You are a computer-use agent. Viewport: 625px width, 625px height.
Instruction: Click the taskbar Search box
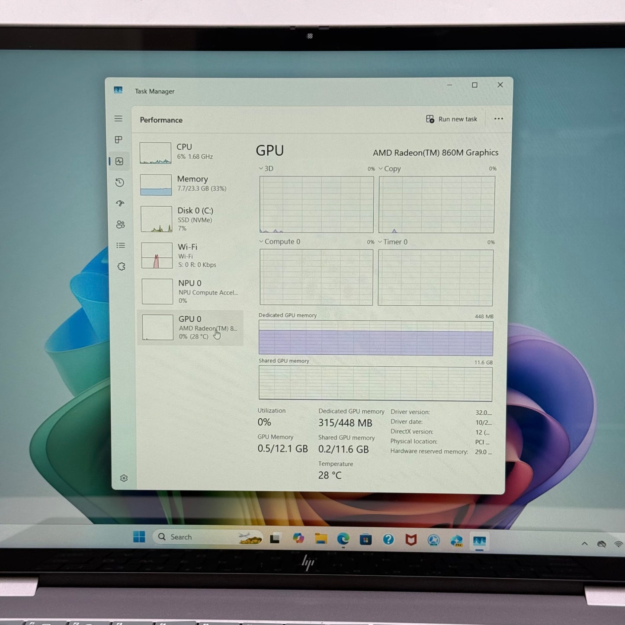208,537
